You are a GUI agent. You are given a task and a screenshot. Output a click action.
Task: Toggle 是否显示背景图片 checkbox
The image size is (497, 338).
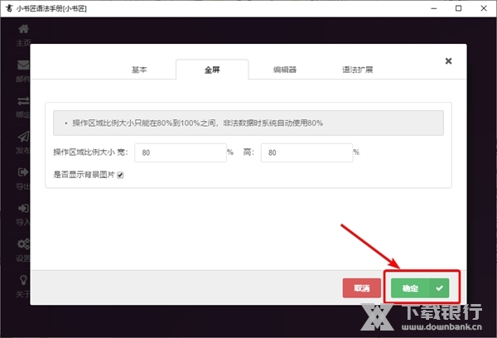[120, 175]
